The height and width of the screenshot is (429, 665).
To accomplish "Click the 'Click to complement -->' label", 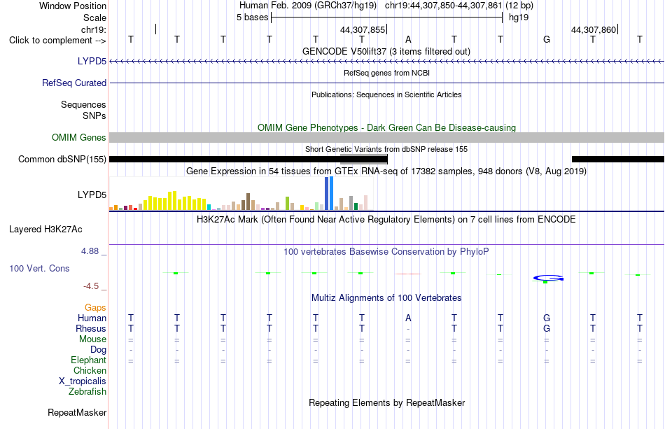I will 57,41.
